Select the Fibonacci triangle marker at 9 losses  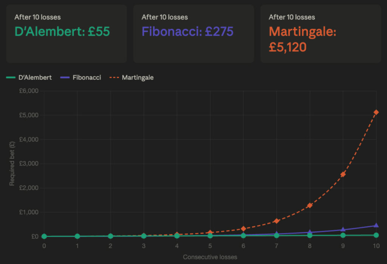tap(343, 230)
